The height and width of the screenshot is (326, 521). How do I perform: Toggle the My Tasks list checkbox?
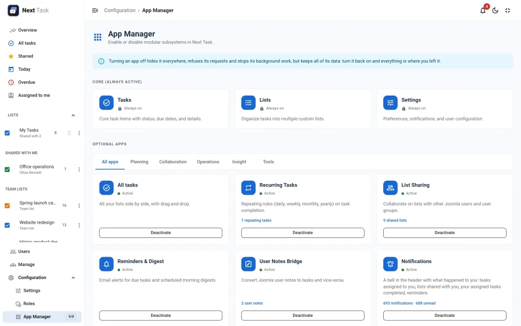(7, 133)
